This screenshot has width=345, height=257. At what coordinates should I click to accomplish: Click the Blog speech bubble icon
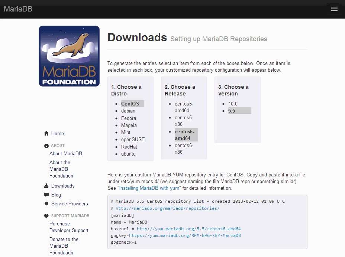[46, 195]
